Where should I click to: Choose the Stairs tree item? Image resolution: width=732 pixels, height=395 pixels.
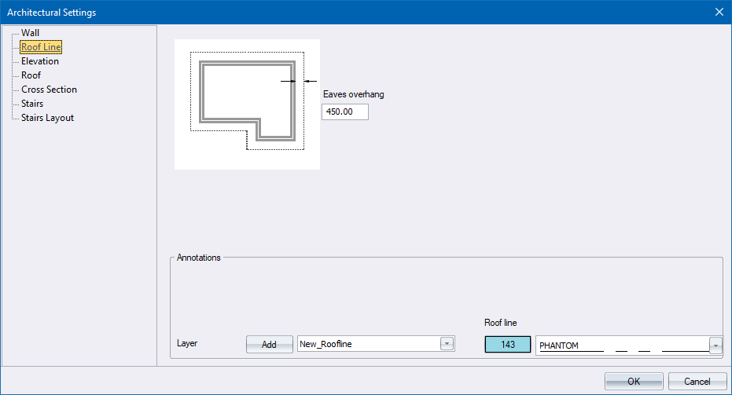pyautogui.click(x=32, y=104)
